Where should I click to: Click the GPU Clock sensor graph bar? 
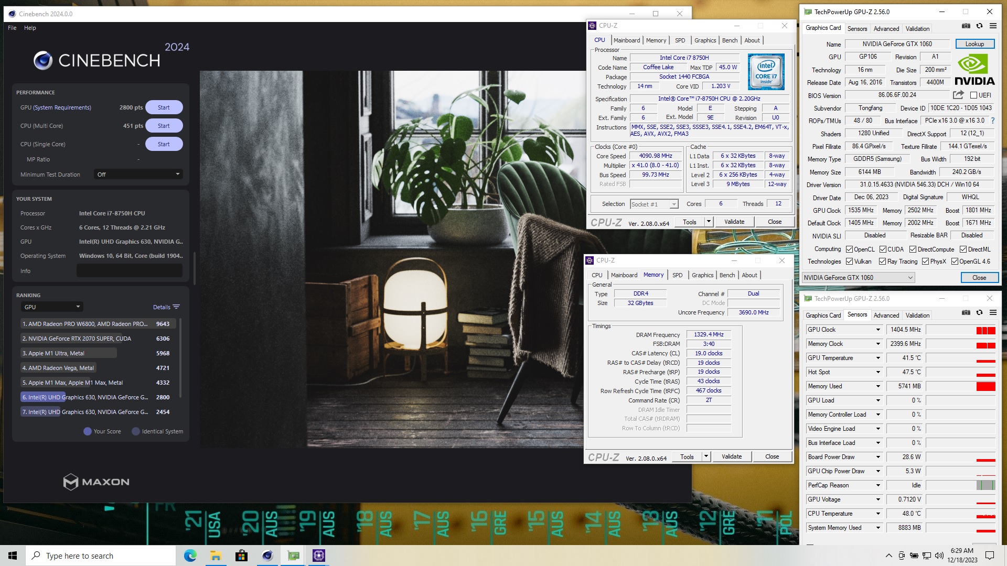pyautogui.click(x=961, y=330)
